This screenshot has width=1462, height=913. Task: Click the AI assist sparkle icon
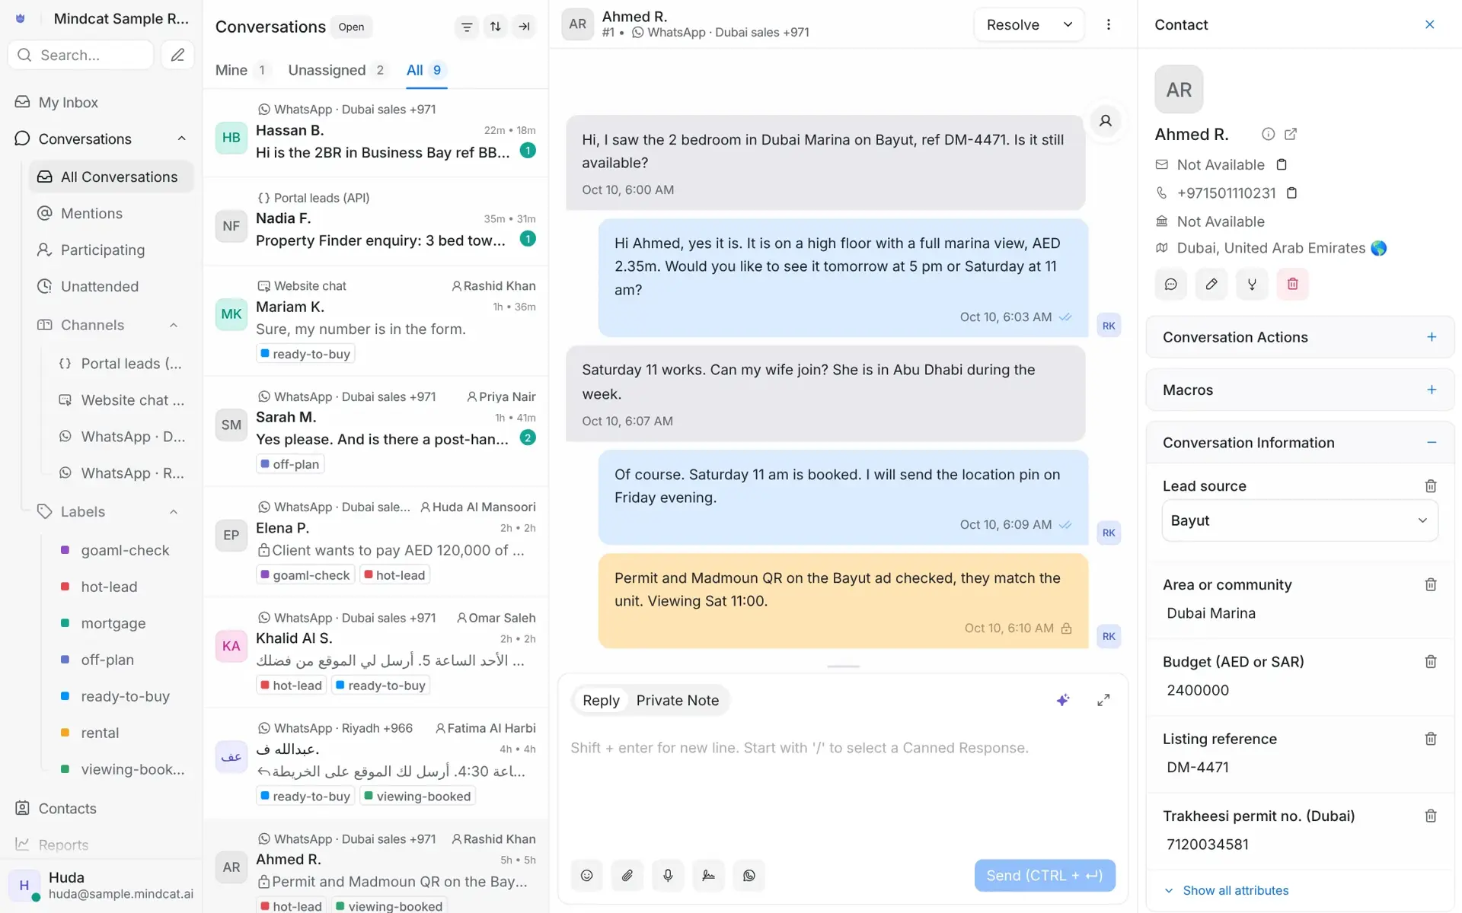[x=1063, y=700]
